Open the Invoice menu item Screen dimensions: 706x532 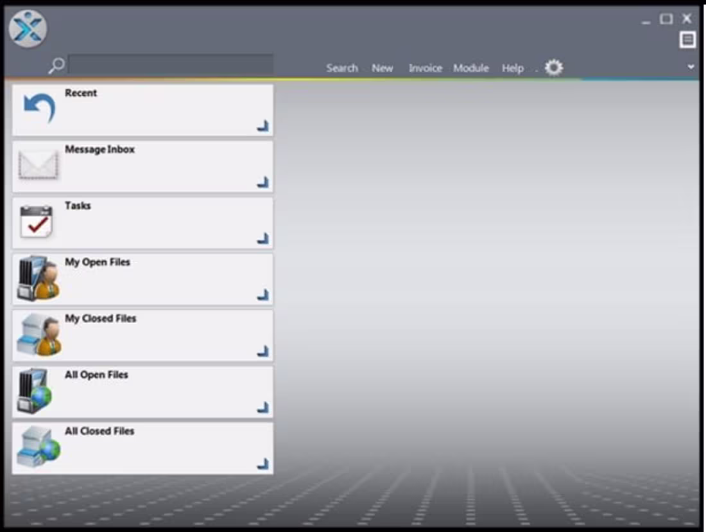click(426, 67)
